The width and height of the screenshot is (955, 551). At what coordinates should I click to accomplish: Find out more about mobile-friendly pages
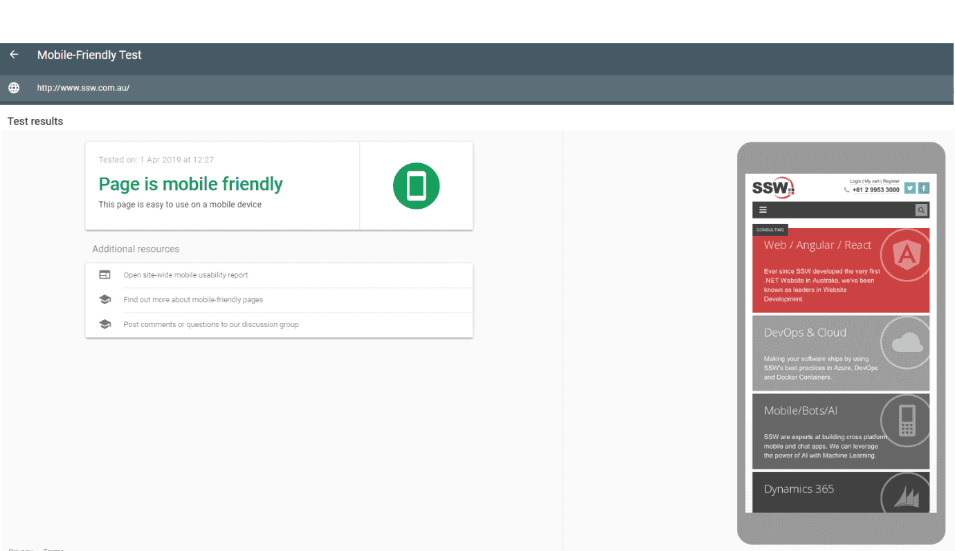(193, 300)
